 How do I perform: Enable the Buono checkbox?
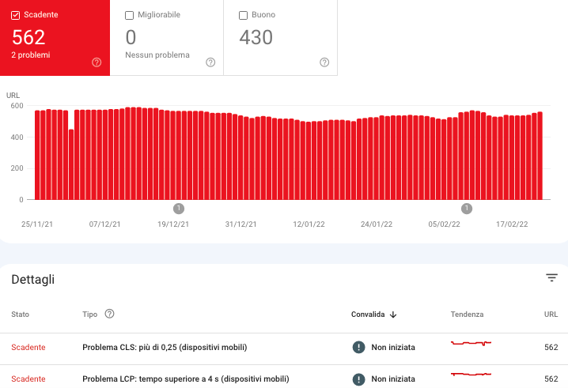tap(244, 15)
